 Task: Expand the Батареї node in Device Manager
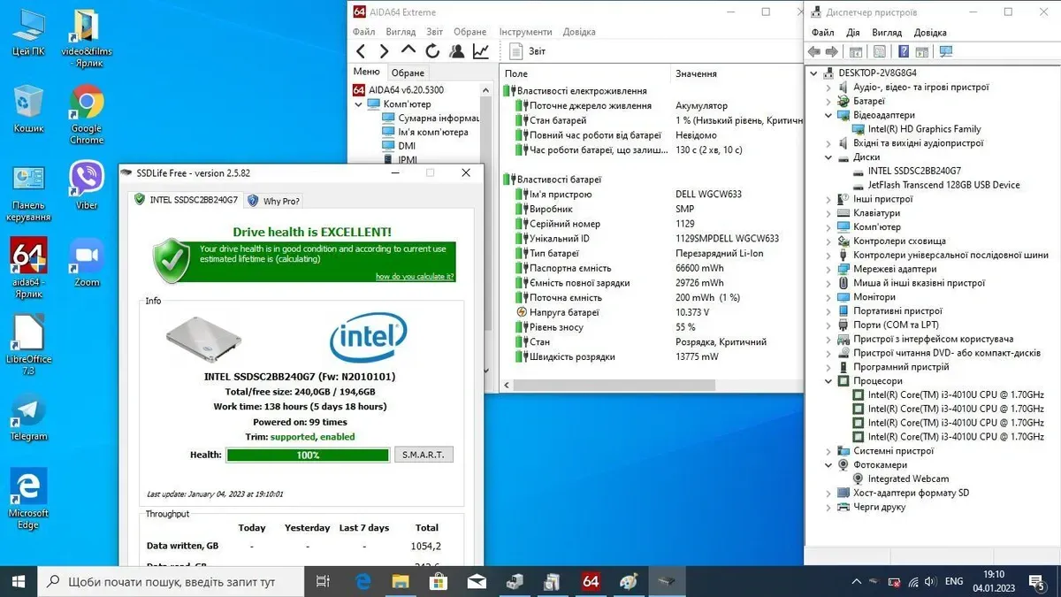[x=828, y=102]
